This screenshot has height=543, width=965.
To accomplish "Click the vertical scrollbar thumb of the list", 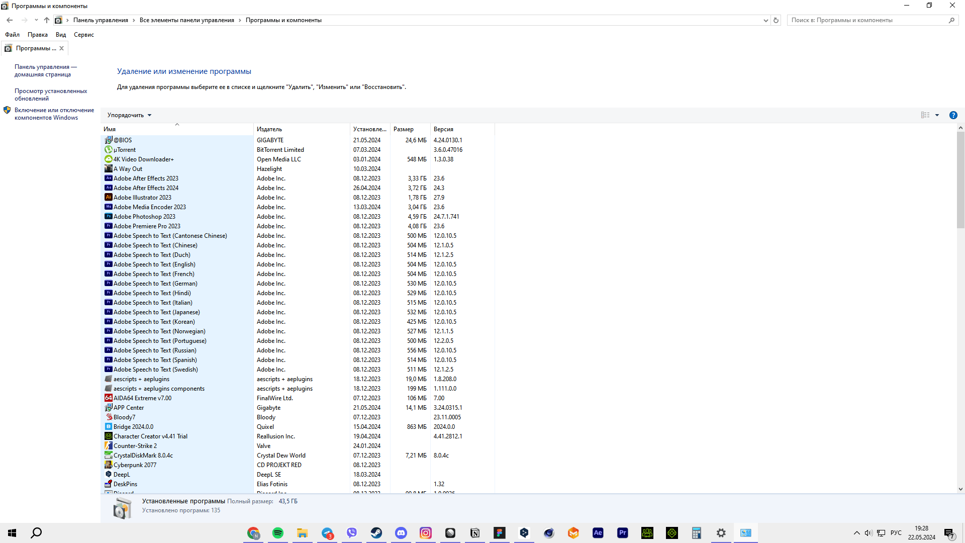I will (960, 180).
